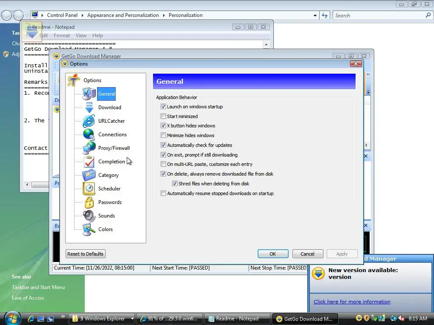Click the Passwords padlock icon
The image size is (434, 325).
pos(89,202)
